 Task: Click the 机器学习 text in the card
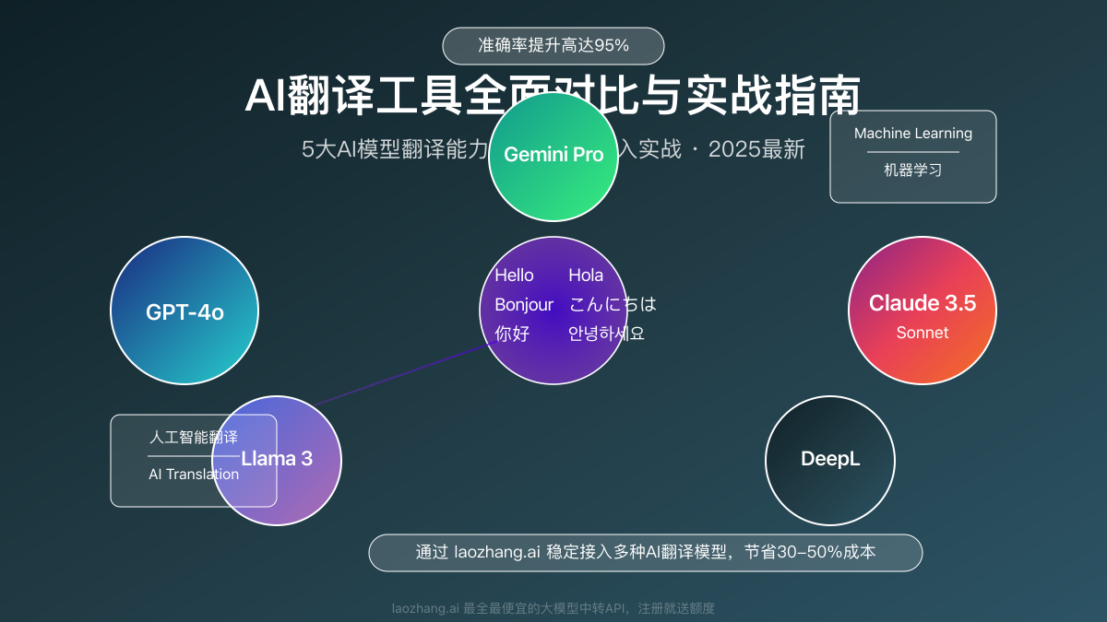[913, 170]
